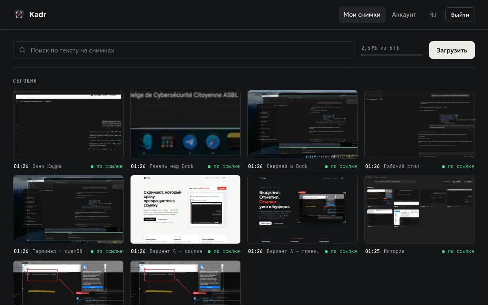Open the История screenshot thumbnail
The image size is (488, 305).
click(420, 209)
